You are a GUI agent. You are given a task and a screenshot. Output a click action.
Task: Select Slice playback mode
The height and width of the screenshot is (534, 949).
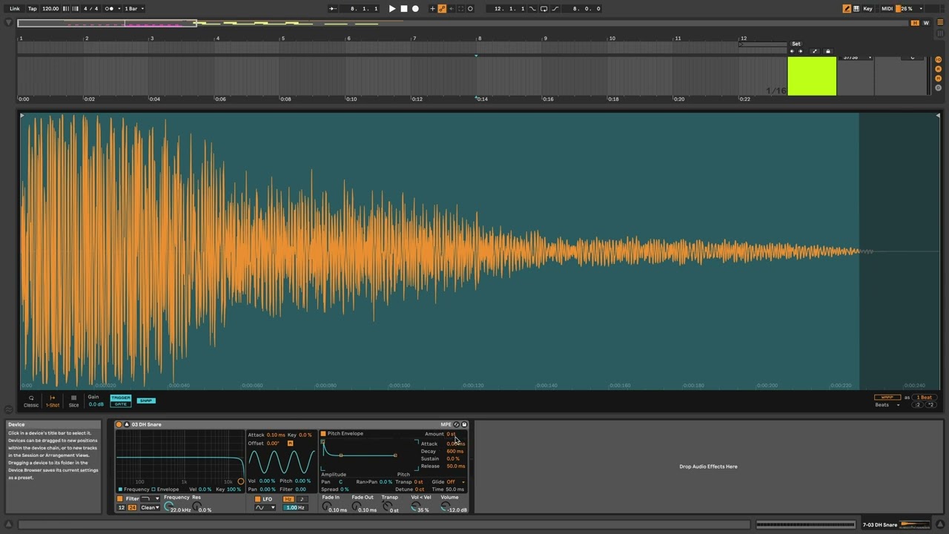[x=73, y=401]
